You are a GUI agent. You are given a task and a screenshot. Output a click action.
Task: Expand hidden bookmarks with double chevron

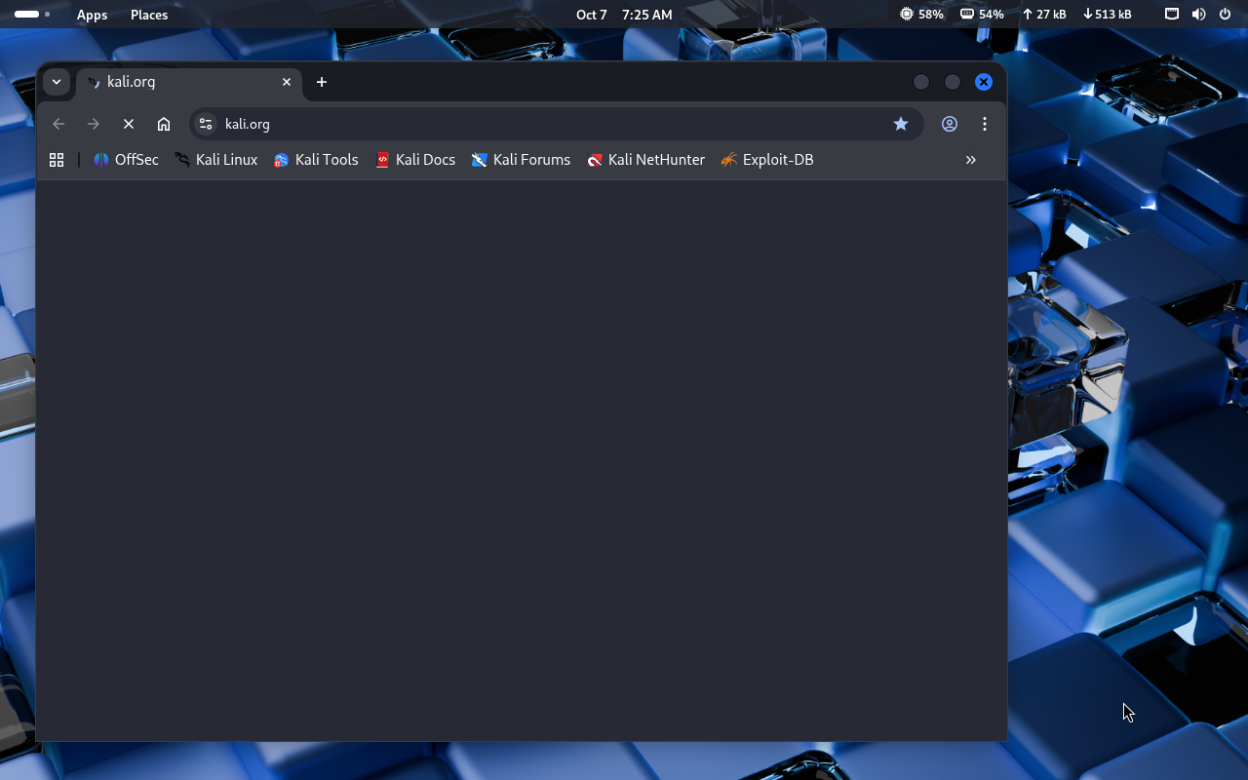[x=970, y=160]
